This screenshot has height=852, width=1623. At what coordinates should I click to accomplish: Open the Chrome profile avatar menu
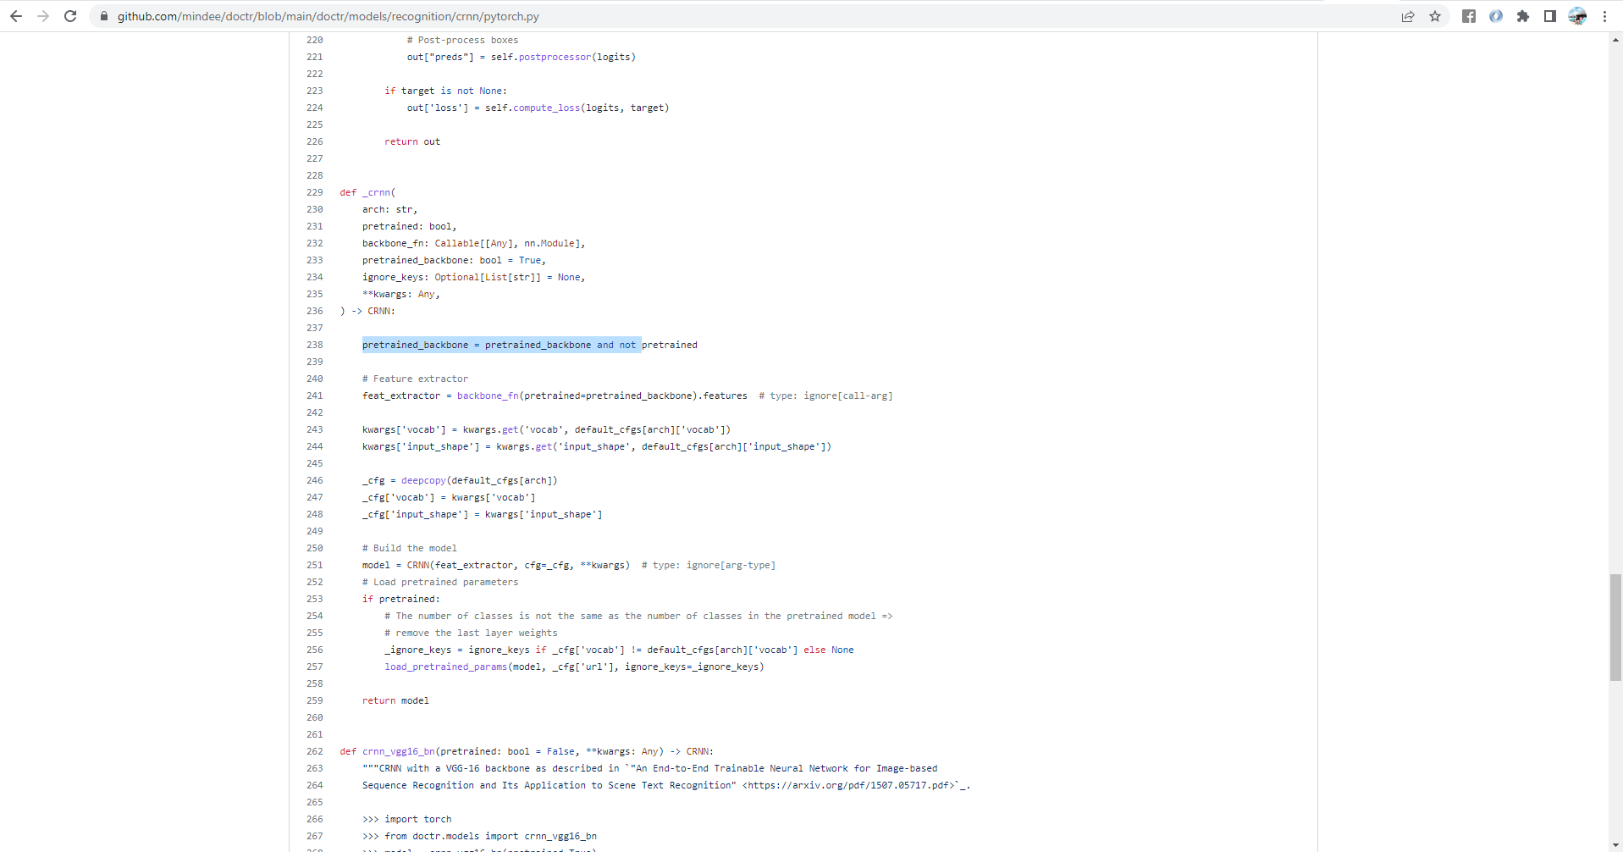pos(1576,15)
